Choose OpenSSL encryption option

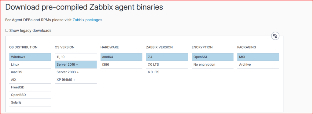212,57
